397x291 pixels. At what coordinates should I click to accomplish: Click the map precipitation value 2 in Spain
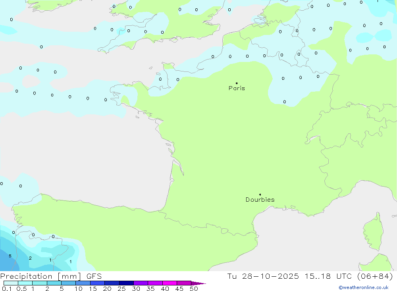tap(30, 258)
